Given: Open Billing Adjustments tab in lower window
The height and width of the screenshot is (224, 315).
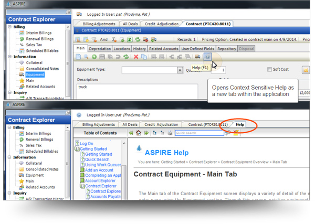Looking at the screenshot, I should [x=99, y=124].
